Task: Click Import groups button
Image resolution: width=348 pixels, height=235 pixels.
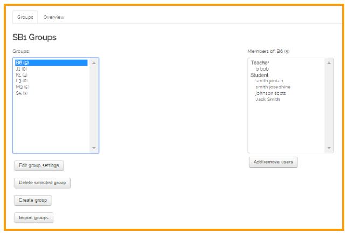Action: click(33, 218)
